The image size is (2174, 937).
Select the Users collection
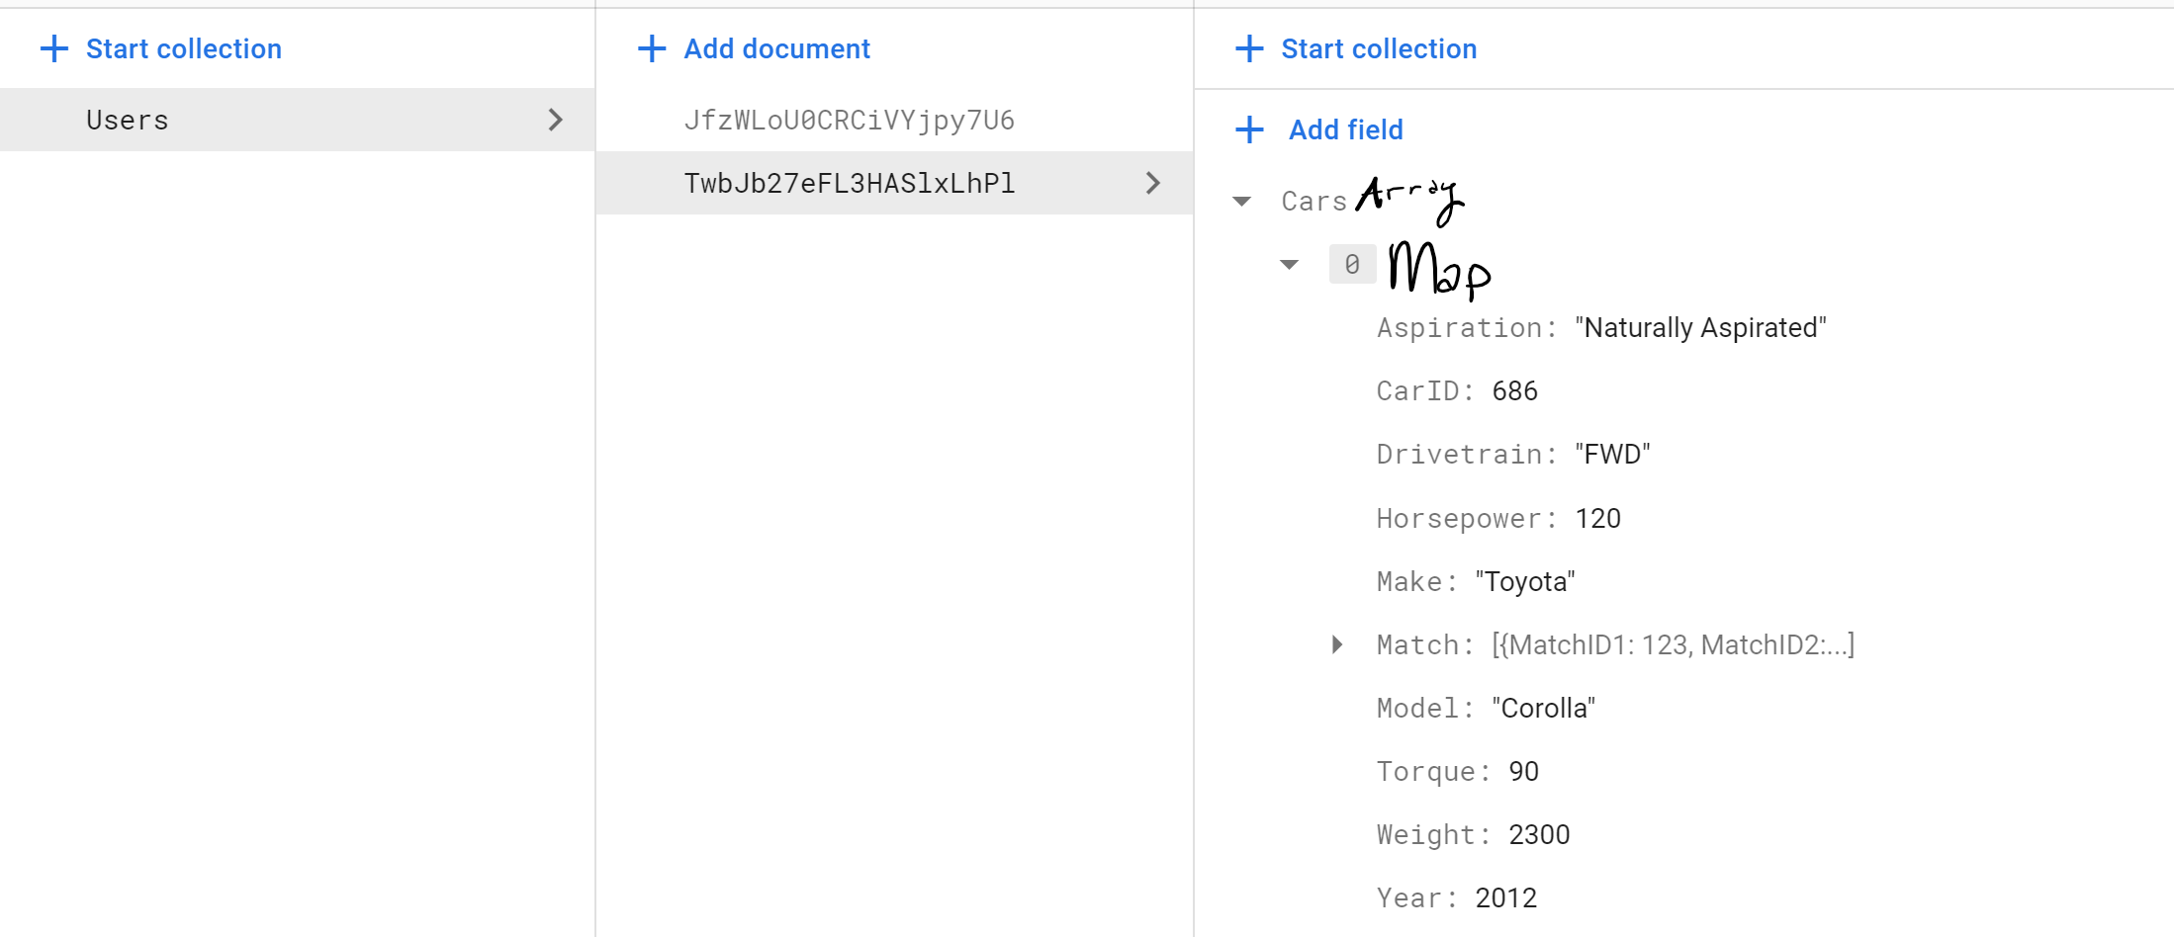(x=297, y=120)
